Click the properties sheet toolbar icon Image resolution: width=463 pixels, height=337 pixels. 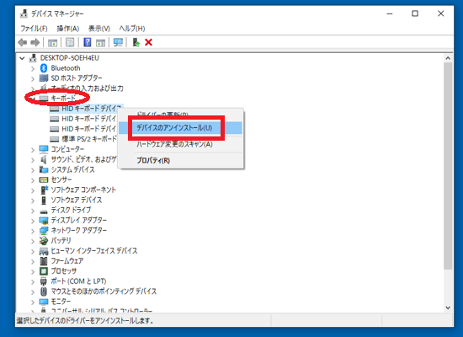tap(70, 42)
